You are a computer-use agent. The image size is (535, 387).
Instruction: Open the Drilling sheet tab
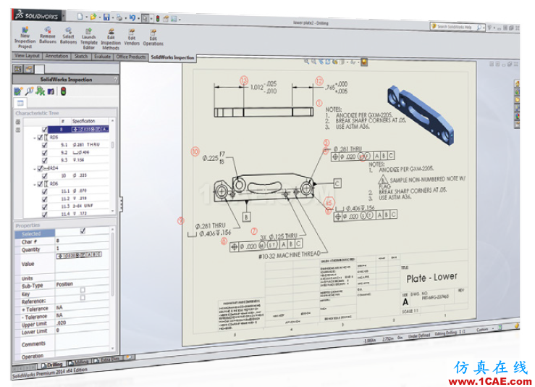[x=52, y=365]
